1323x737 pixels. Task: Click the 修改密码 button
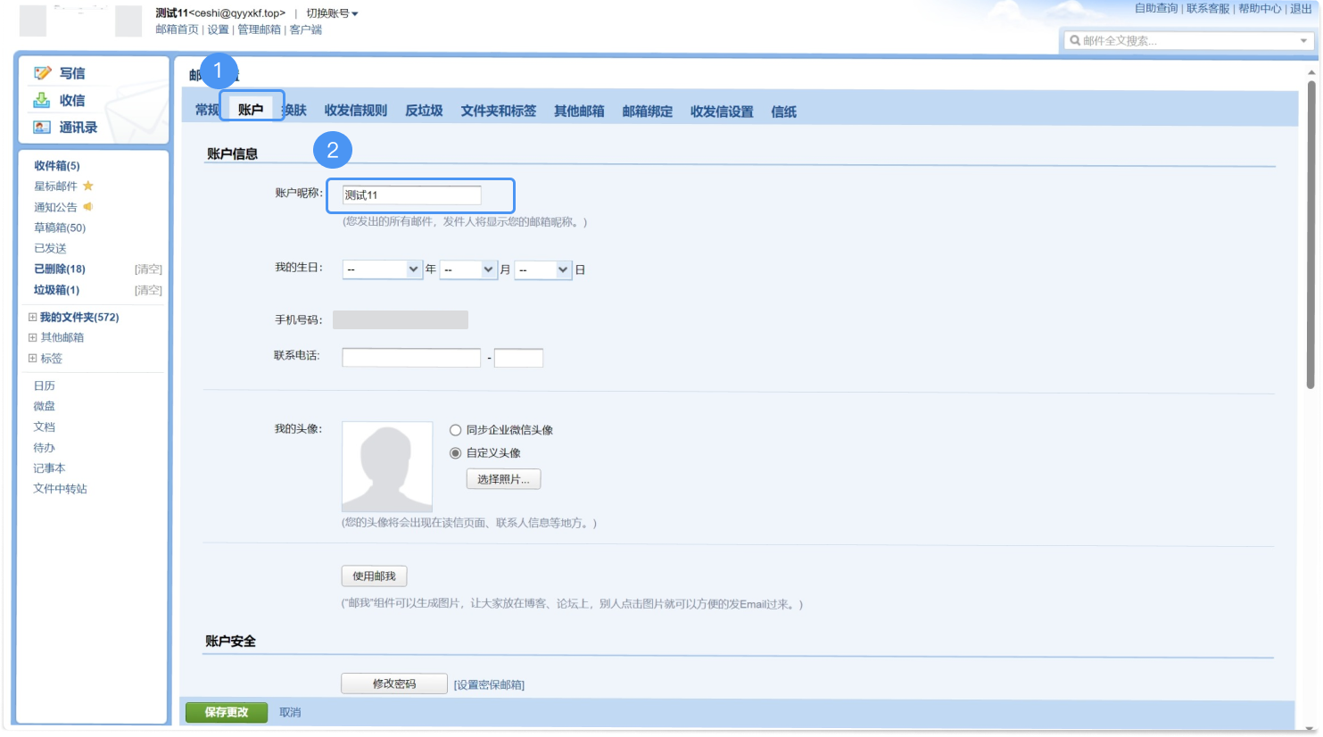[x=394, y=683]
